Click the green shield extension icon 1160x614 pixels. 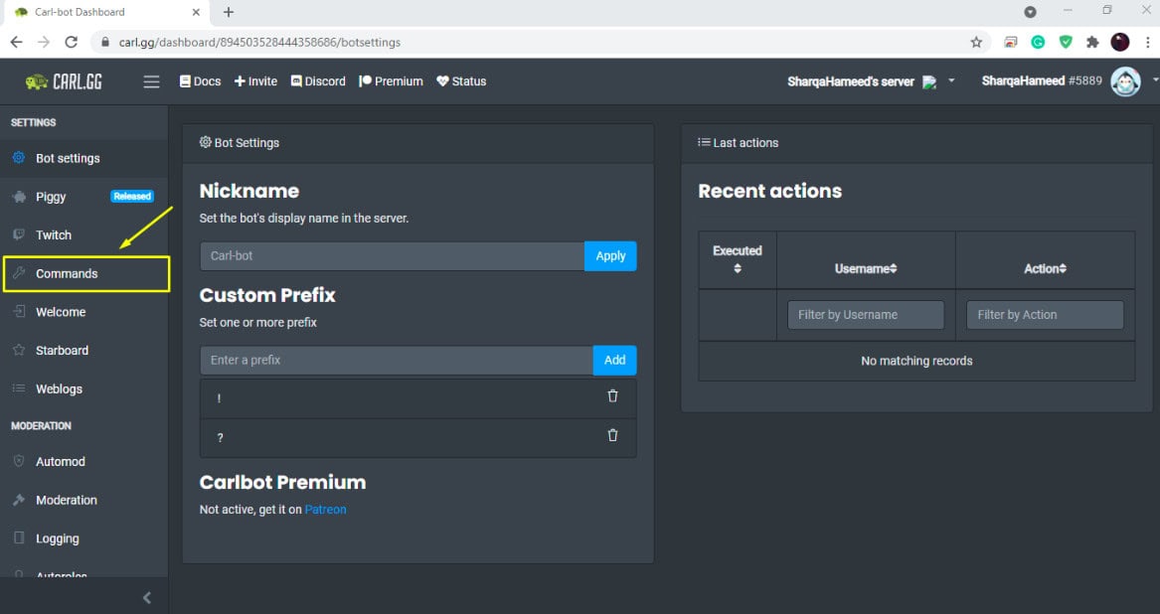(1066, 42)
